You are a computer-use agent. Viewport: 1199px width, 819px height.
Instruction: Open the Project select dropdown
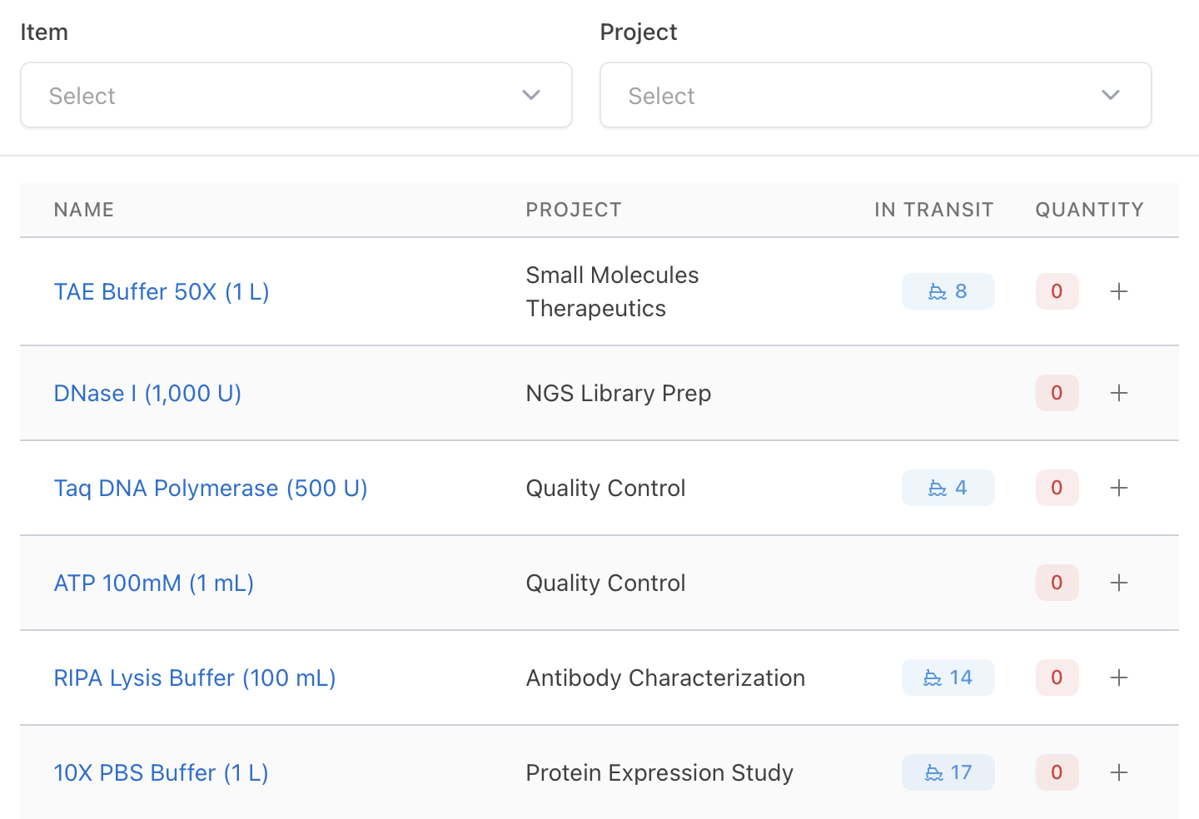tap(875, 96)
